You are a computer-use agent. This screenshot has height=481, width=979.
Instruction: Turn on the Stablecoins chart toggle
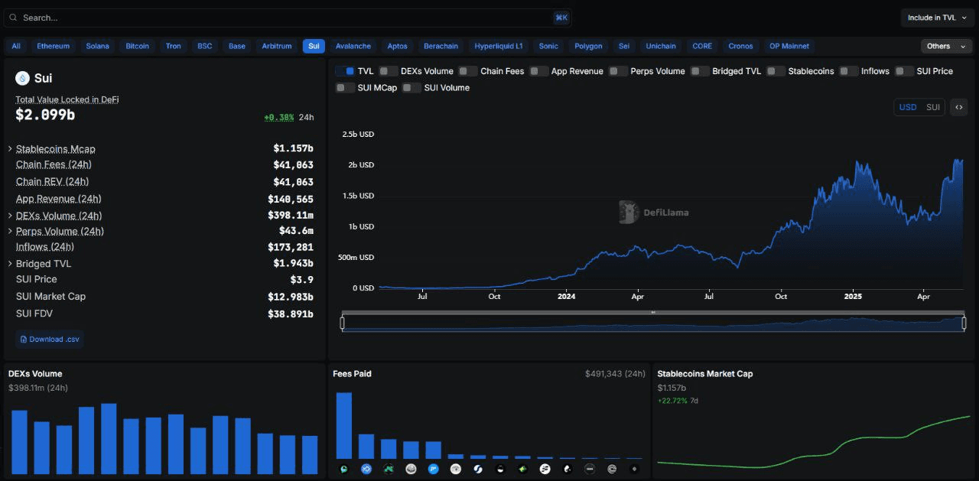pyautogui.click(x=776, y=71)
